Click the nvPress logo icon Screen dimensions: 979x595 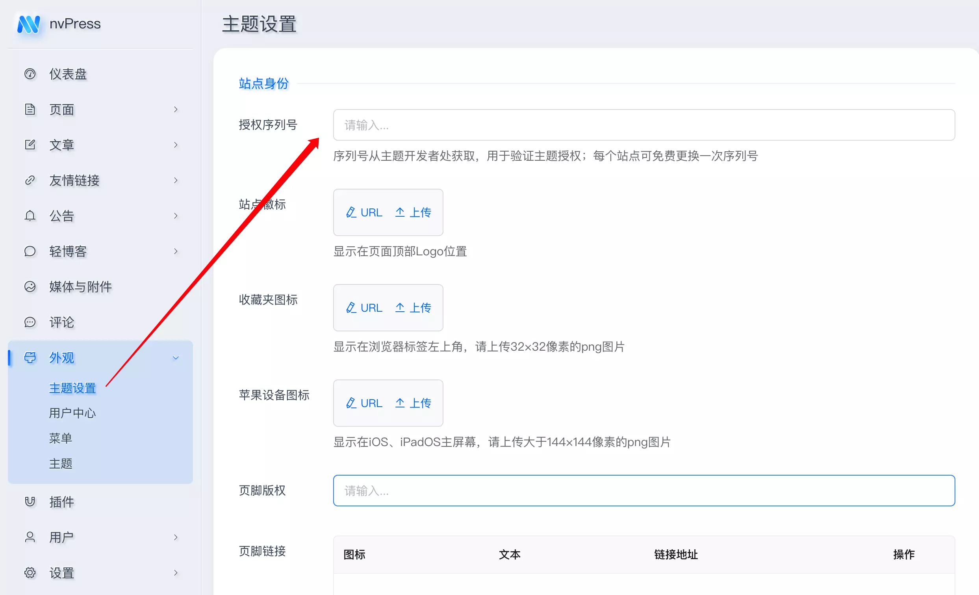coord(29,24)
